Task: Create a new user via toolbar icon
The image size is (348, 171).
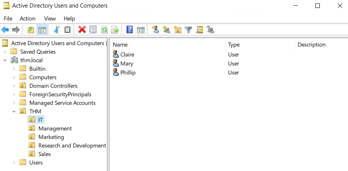Action: [156, 30]
